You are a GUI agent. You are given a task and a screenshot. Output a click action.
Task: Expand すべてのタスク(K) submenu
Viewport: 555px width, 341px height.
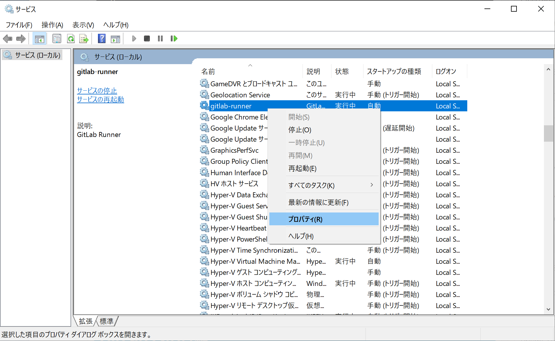(324, 185)
